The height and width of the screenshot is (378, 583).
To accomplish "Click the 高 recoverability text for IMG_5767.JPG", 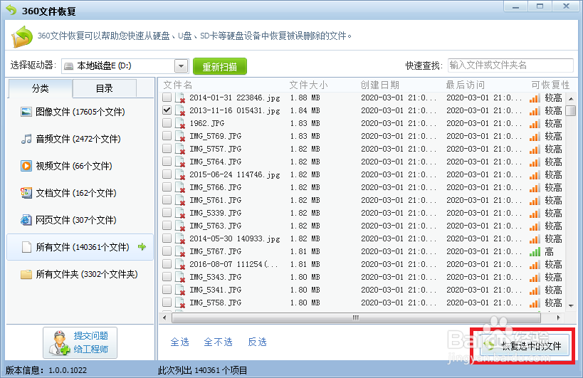I will click(x=549, y=251).
